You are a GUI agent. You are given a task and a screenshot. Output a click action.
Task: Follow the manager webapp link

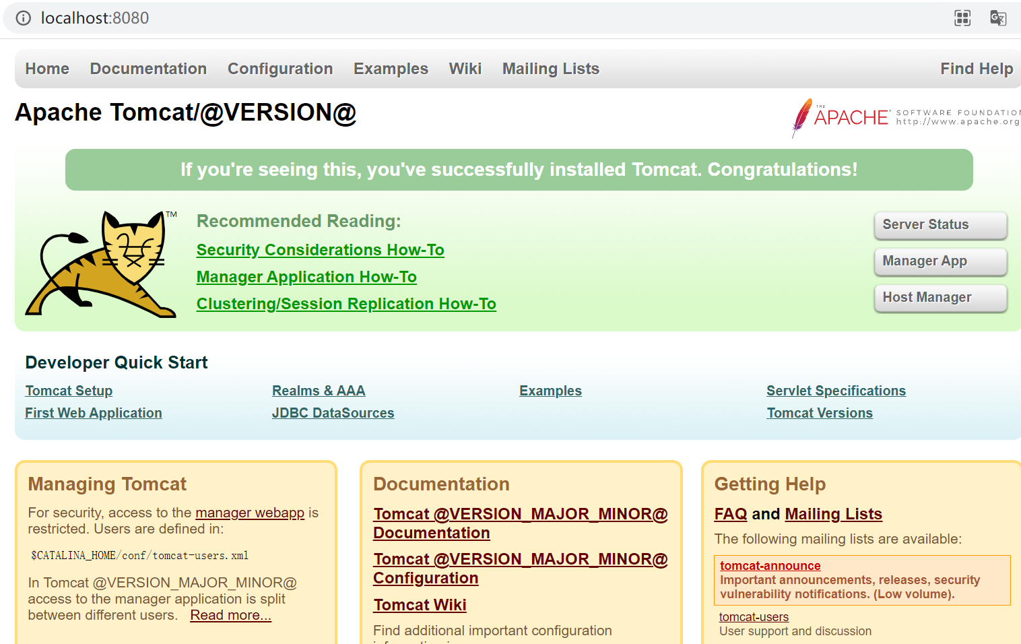click(250, 513)
